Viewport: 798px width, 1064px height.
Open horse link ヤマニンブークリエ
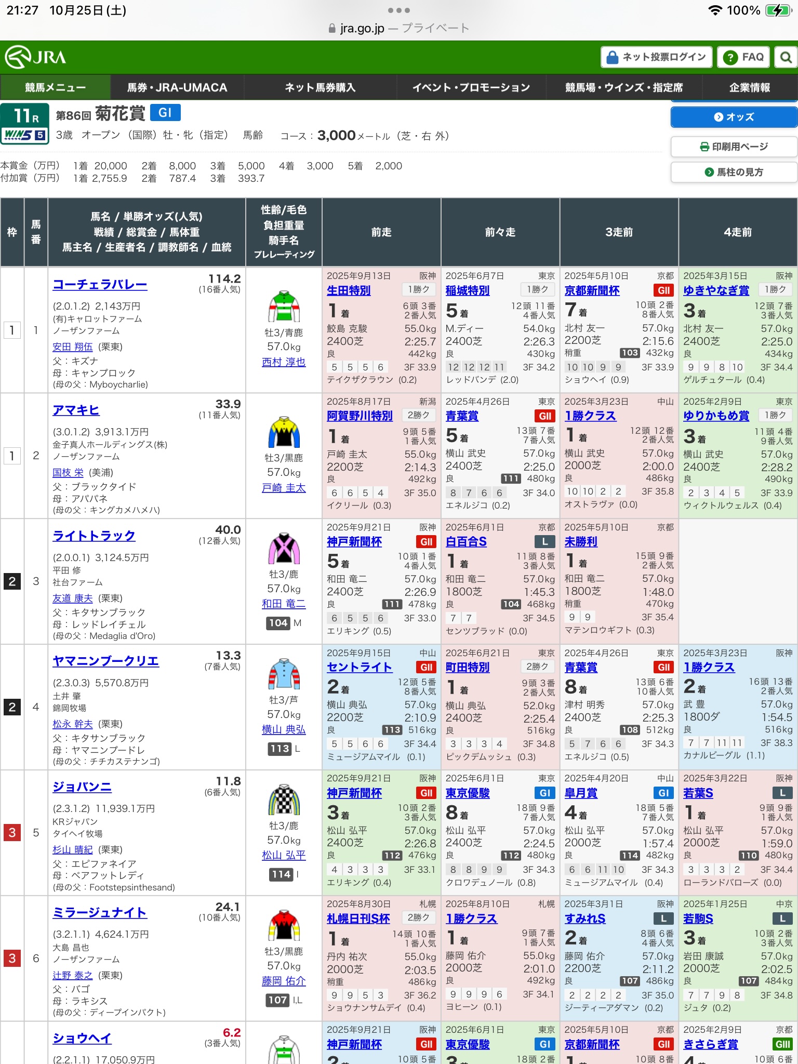pos(105,661)
